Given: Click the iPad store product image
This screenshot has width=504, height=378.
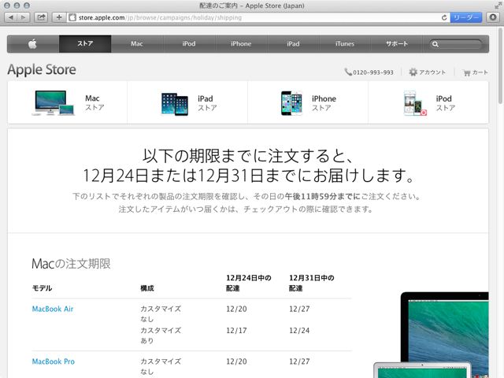Looking at the screenshot, I should point(175,104).
